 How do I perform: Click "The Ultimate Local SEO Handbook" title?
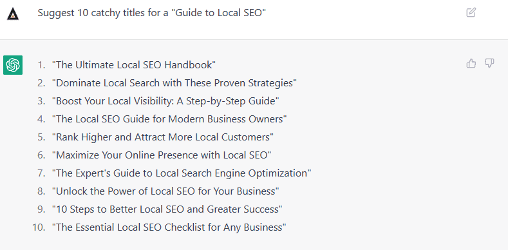[x=134, y=65]
